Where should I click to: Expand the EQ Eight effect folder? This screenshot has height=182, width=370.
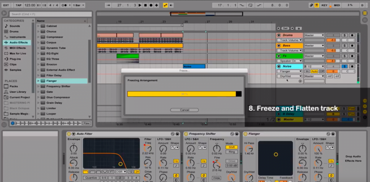pos(38,54)
